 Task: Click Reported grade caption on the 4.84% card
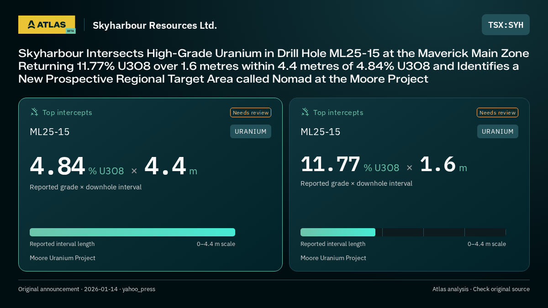pyautogui.click(x=86, y=187)
